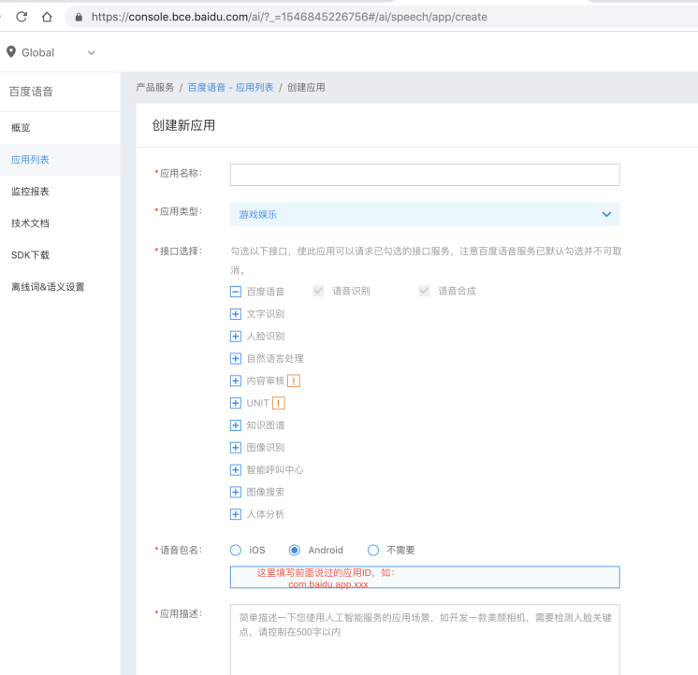Select the 不需要 radio button
Image resolution: width=698 pixels, height=675 pixels.
coord(373,550)
